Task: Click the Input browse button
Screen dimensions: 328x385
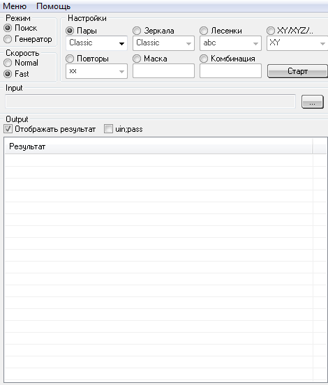Action: (x=313, y=102)
